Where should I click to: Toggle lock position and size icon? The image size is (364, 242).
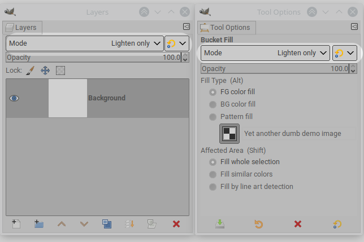(x=45, y=71)
